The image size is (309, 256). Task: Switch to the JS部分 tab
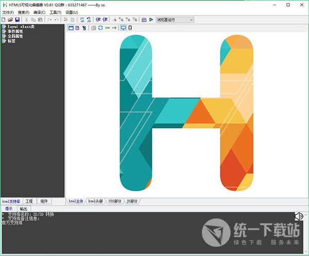[133, 202]
